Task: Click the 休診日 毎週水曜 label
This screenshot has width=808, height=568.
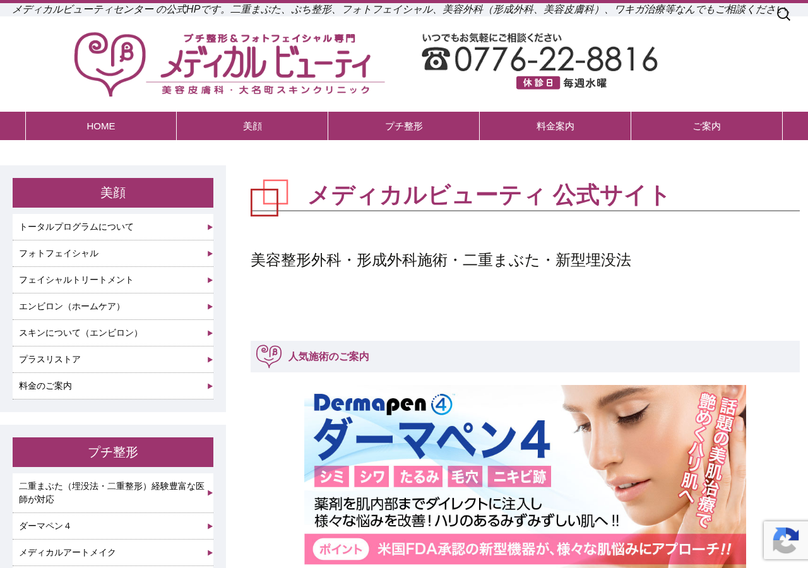Action: coord(561,83)
